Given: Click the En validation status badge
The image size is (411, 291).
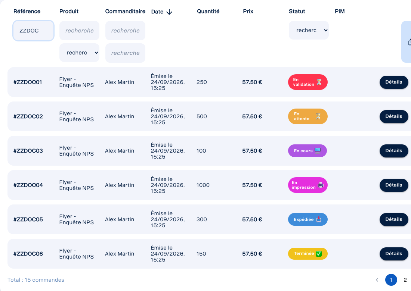Looking at the screenshot, I should coord(308,82).
